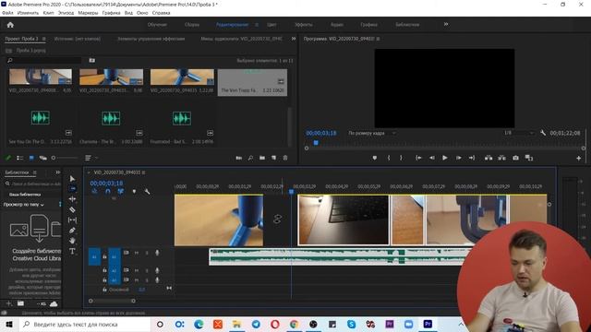The image size is (591, 332).
Task: Open Эпизод menu
Action: (x=66, y=13)
